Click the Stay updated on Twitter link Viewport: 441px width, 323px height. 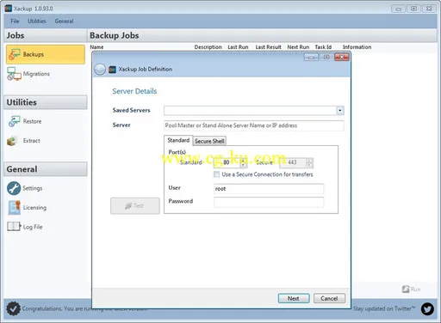[384, 308]
